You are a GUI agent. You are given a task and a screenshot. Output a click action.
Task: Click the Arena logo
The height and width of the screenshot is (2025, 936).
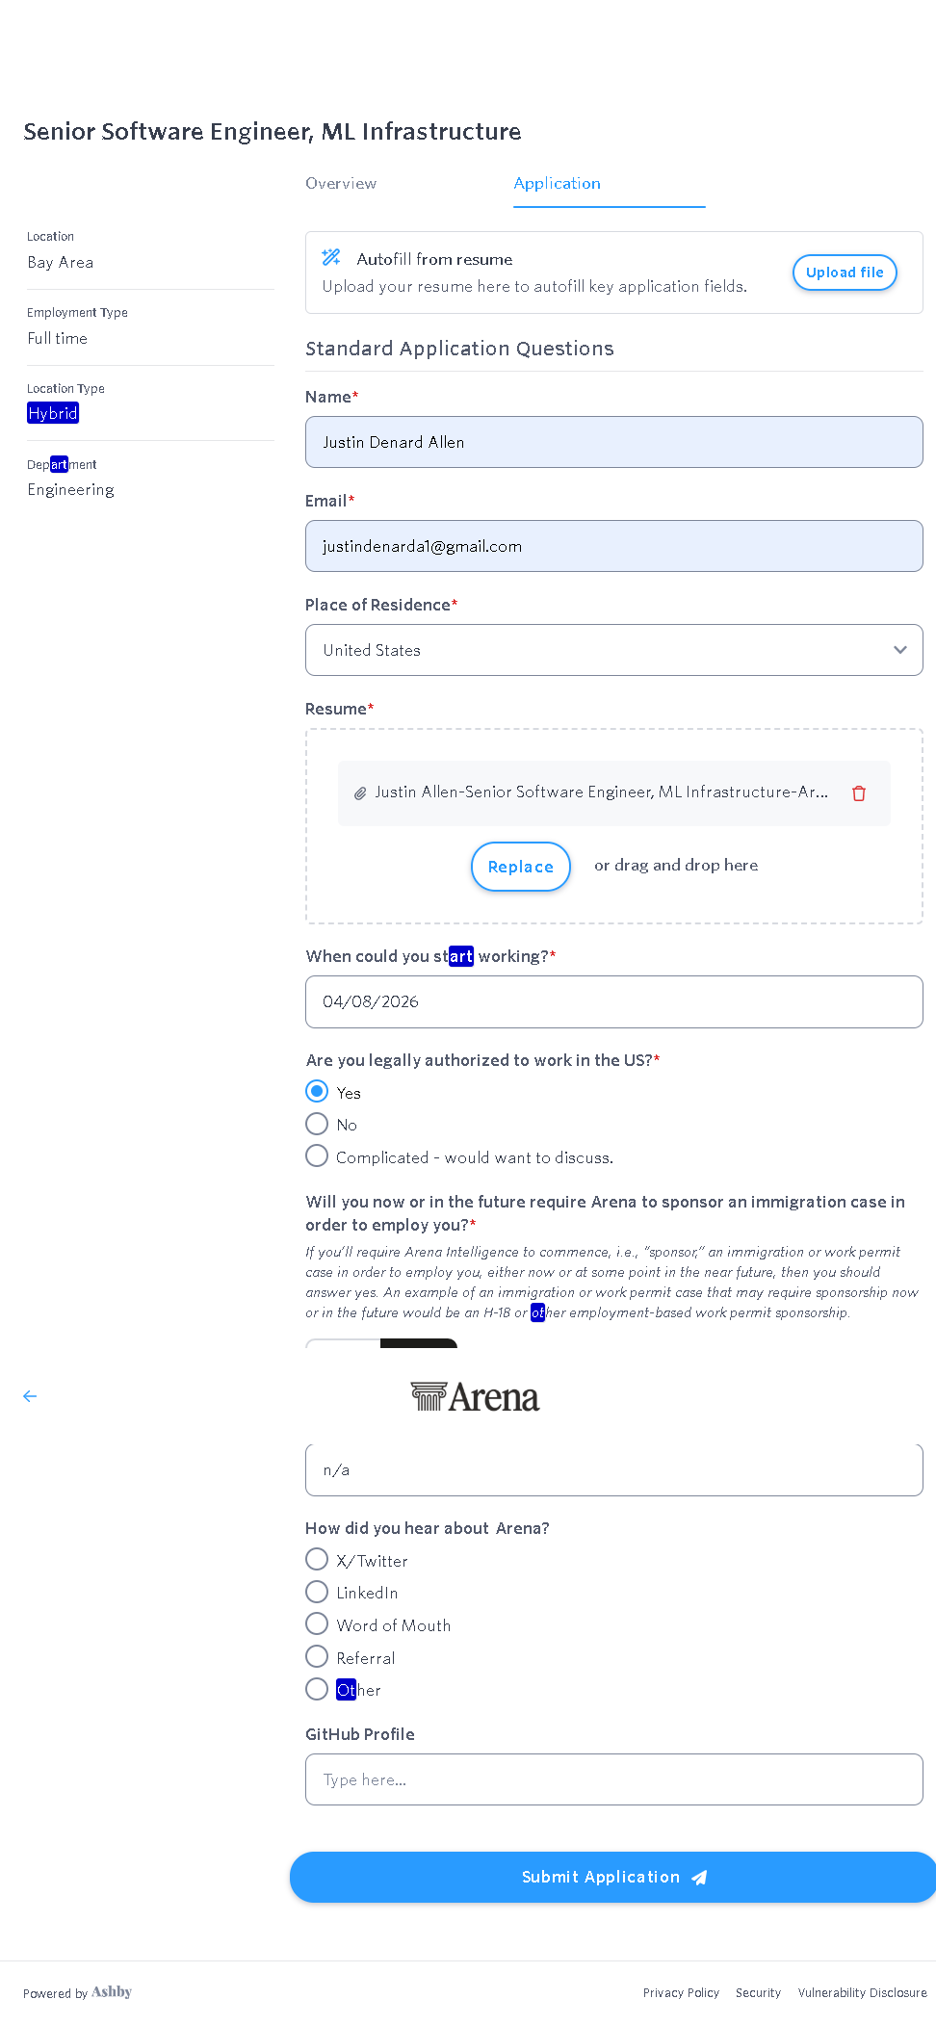click(475, 1397)
